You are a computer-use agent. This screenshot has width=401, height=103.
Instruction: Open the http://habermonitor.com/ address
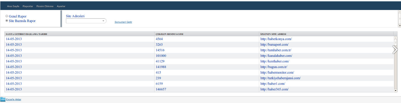click(277, 73)
